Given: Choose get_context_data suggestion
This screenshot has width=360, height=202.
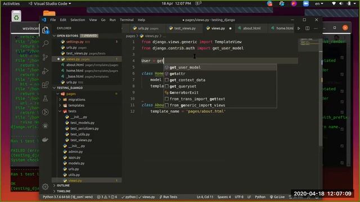Looking at the screenshot, I should tap(220, 80).
